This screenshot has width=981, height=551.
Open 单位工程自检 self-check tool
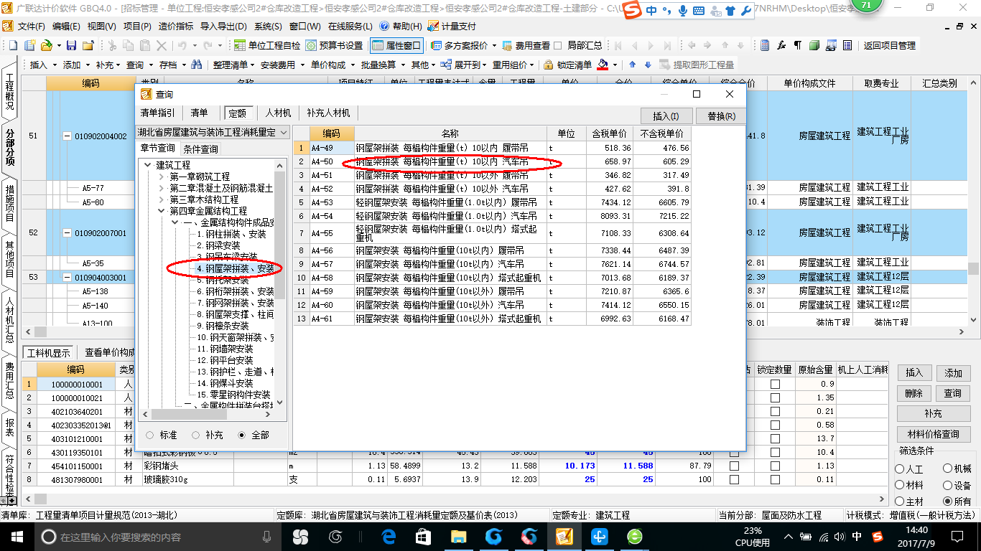pos(267,45)
